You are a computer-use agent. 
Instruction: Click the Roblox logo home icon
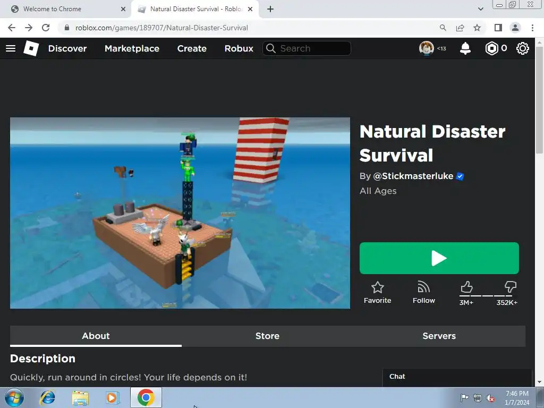click(x=31, y=48)
